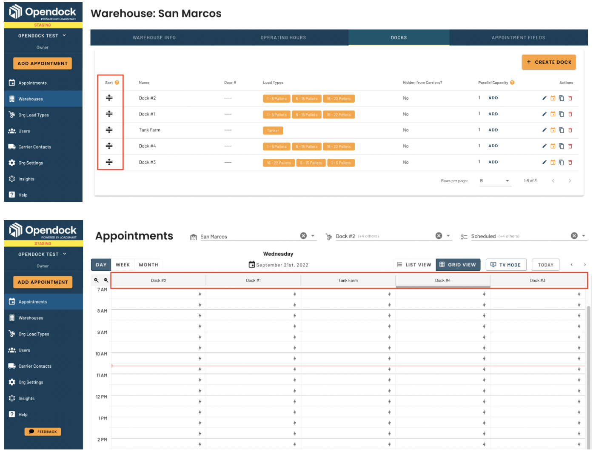Clear the San Marcos warehouse filter
This screenshot has width=593, height=452.
[303, 236]
